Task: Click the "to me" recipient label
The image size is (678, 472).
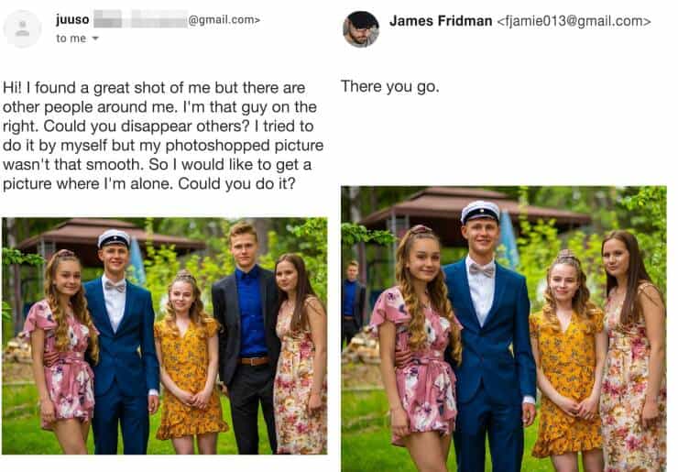Action: pyautogui.click(x=71, y=38)
